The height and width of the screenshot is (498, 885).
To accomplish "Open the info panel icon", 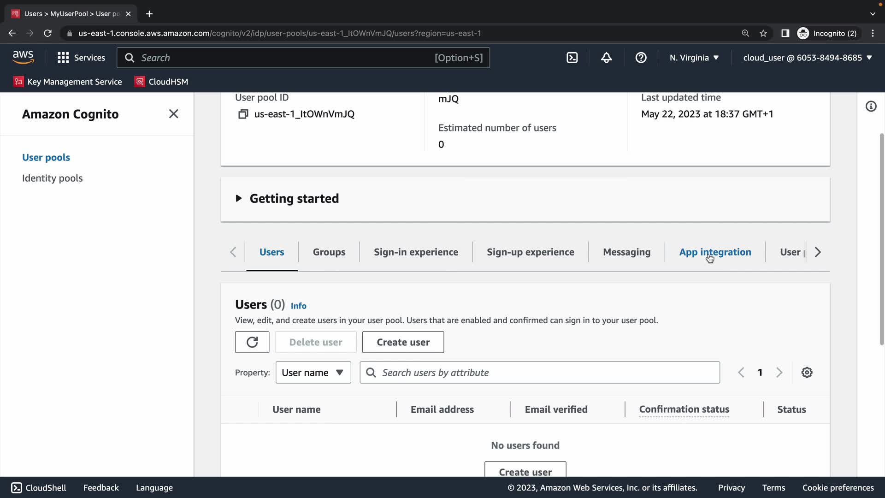I will 871,107.
